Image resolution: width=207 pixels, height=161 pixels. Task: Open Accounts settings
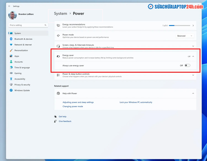(x=28, y=62)
